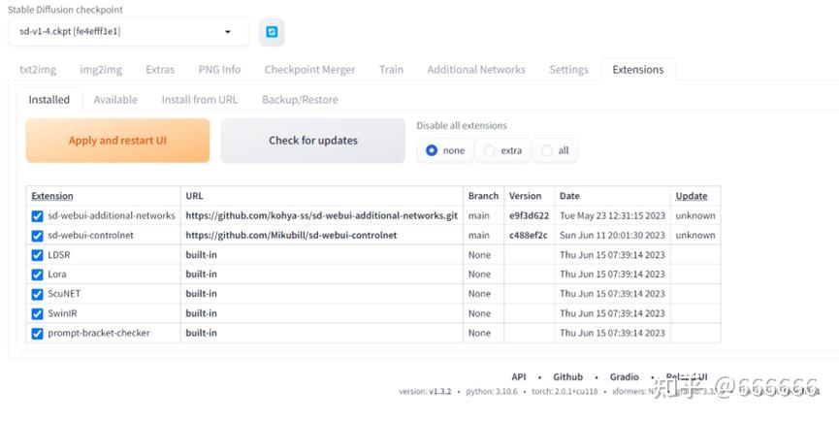The image size is (839, 421).
Task: Go to the Install from URL tab
Action: coord(199,100)
